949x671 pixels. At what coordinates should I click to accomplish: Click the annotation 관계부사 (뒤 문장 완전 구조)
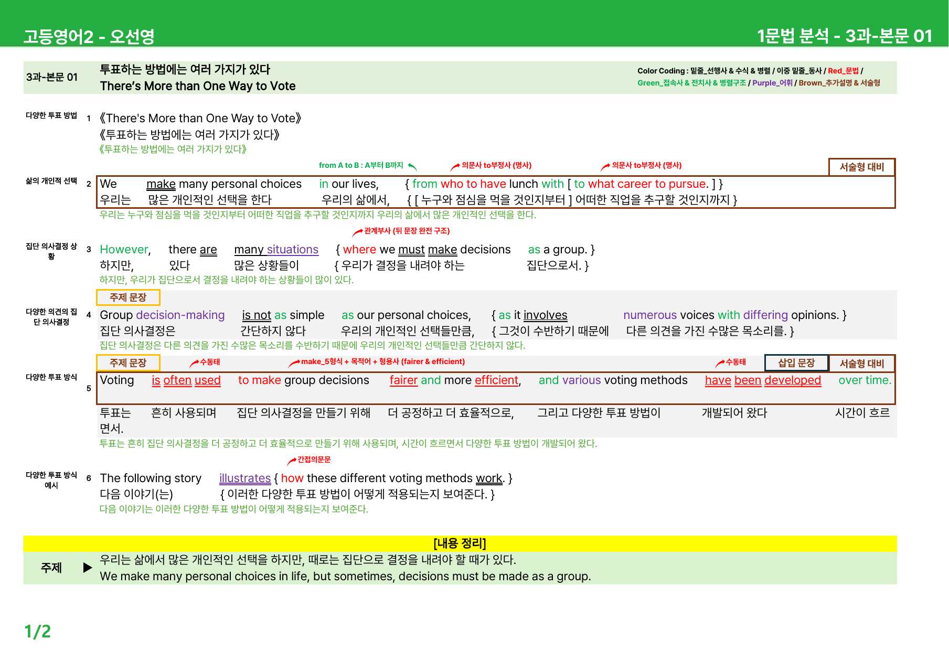[407, 231]
